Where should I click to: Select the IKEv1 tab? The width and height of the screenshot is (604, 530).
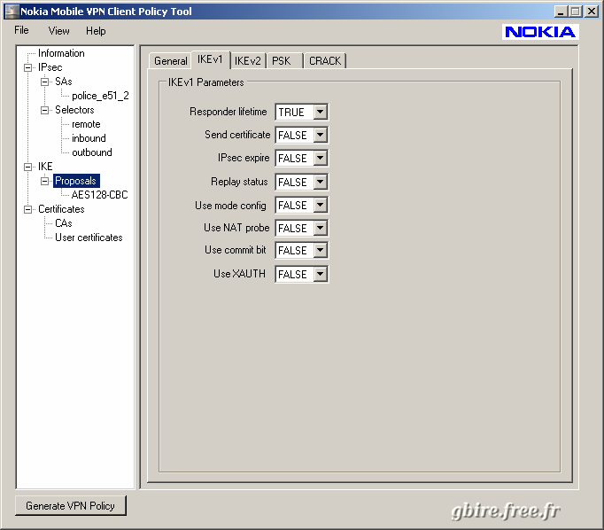coord(210,59)
